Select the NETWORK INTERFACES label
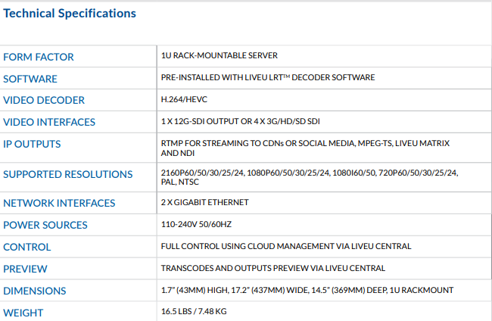Screen dimensions: 492x321 coord(59,203)
